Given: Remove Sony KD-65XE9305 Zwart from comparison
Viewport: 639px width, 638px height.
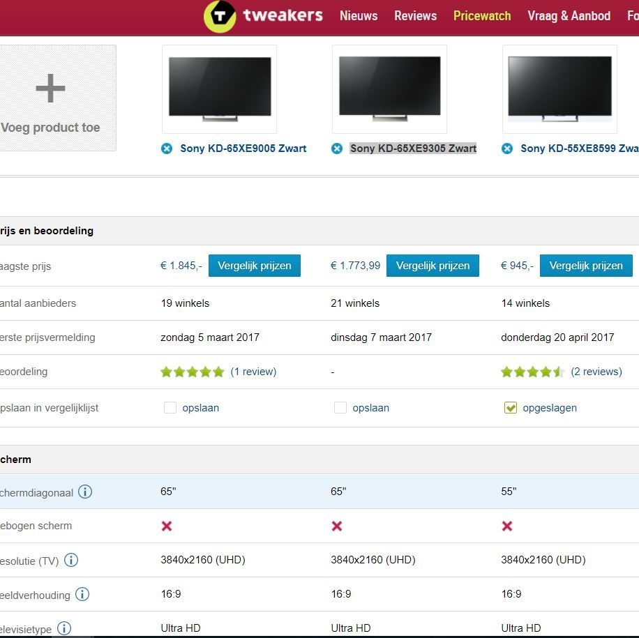Looking at the screenshot, I should pyautogui.click(x=337, y=149).
